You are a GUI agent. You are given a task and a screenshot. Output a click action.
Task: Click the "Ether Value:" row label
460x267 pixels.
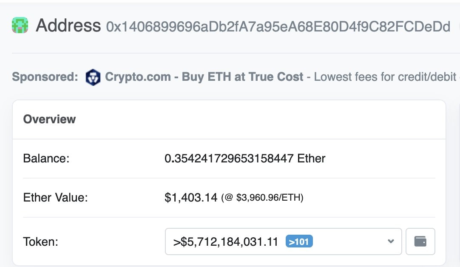point(54,197)
